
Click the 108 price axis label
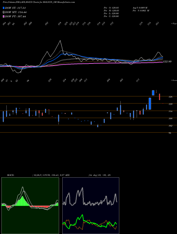point(170,119)
